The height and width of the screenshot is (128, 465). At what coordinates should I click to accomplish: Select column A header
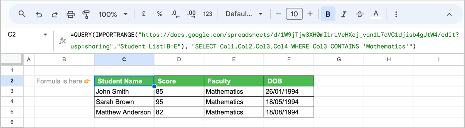click(x=29, y=59)
